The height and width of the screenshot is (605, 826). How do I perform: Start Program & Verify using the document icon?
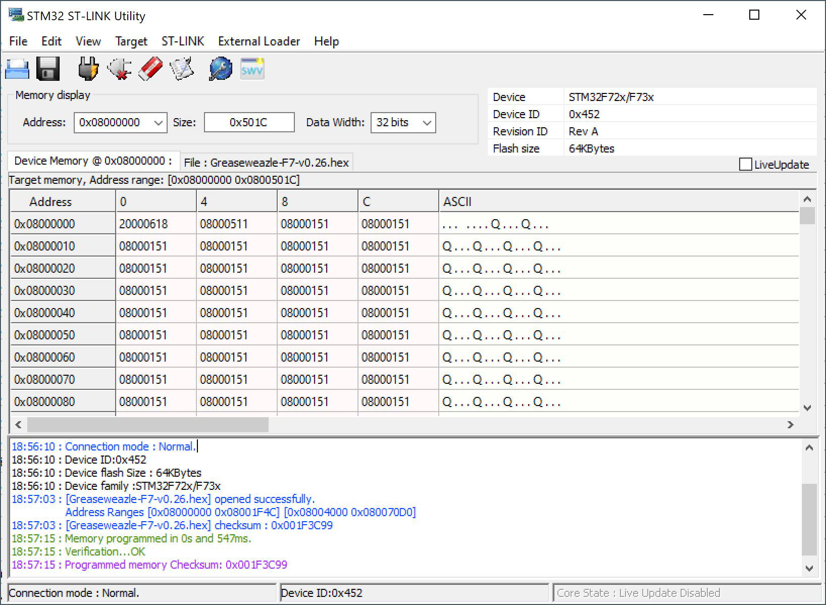(181, 69)
